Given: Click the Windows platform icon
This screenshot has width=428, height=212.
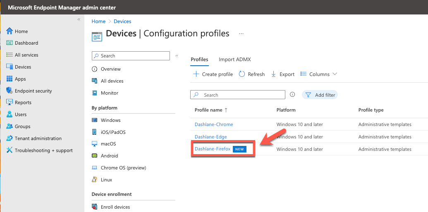Looking at the screenshot, I should [94, 120].
